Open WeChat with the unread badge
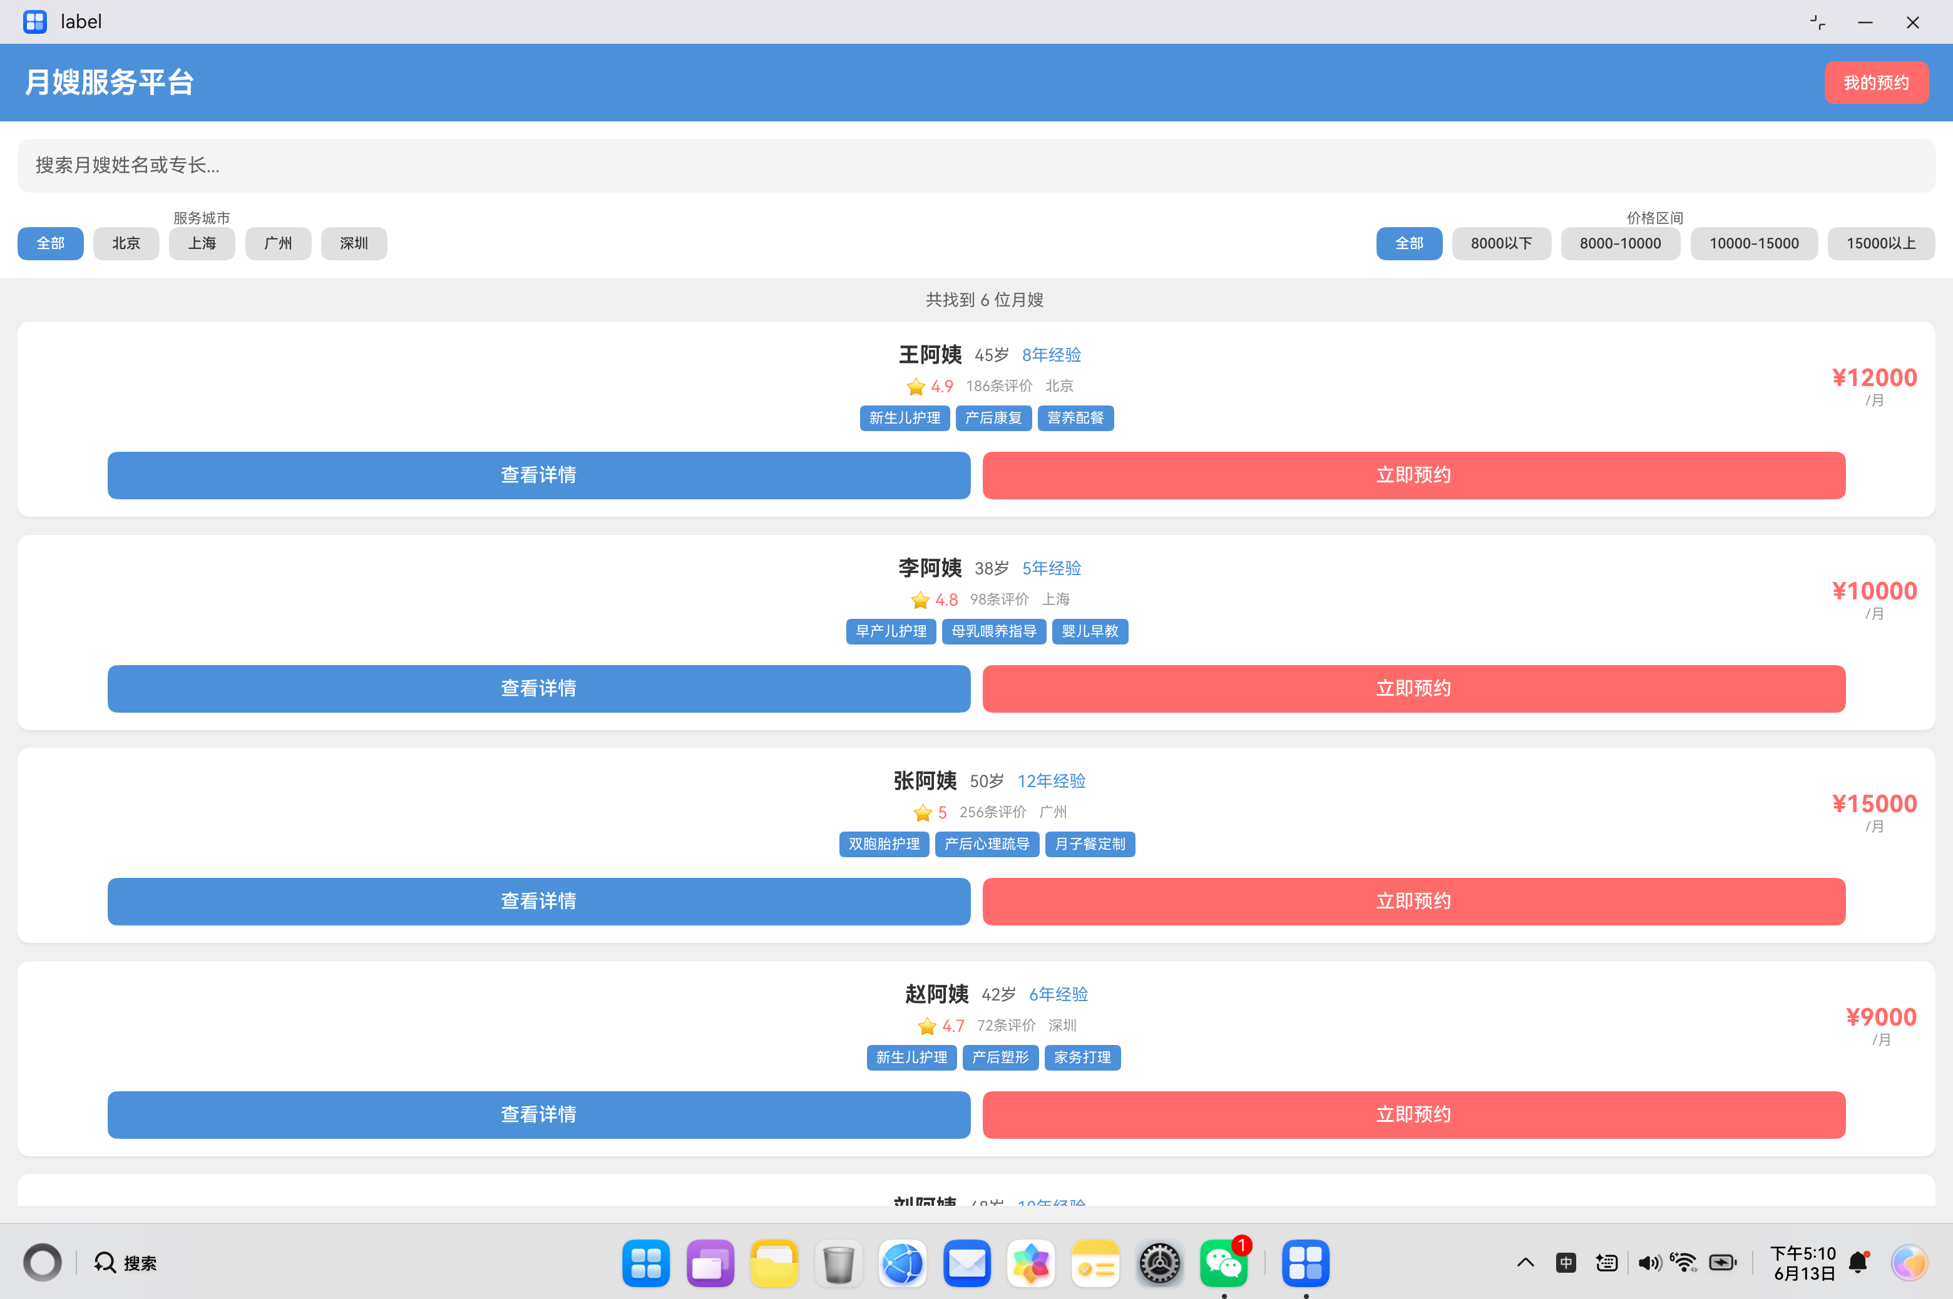This screenshot has height=1299, width=1953. click(x=1224, y=1263)
